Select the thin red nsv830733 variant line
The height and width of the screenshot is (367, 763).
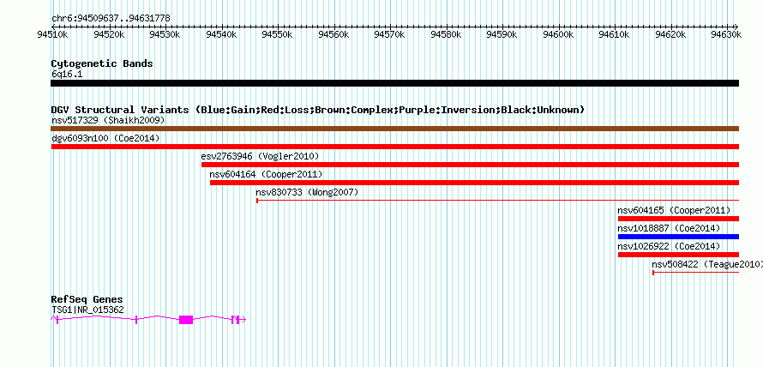click(497, 200)
